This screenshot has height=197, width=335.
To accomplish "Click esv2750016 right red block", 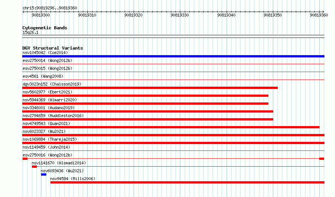I will click(x=322, y=159).
